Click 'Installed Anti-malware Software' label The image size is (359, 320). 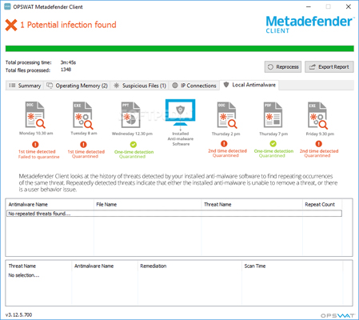coord(181,138)
